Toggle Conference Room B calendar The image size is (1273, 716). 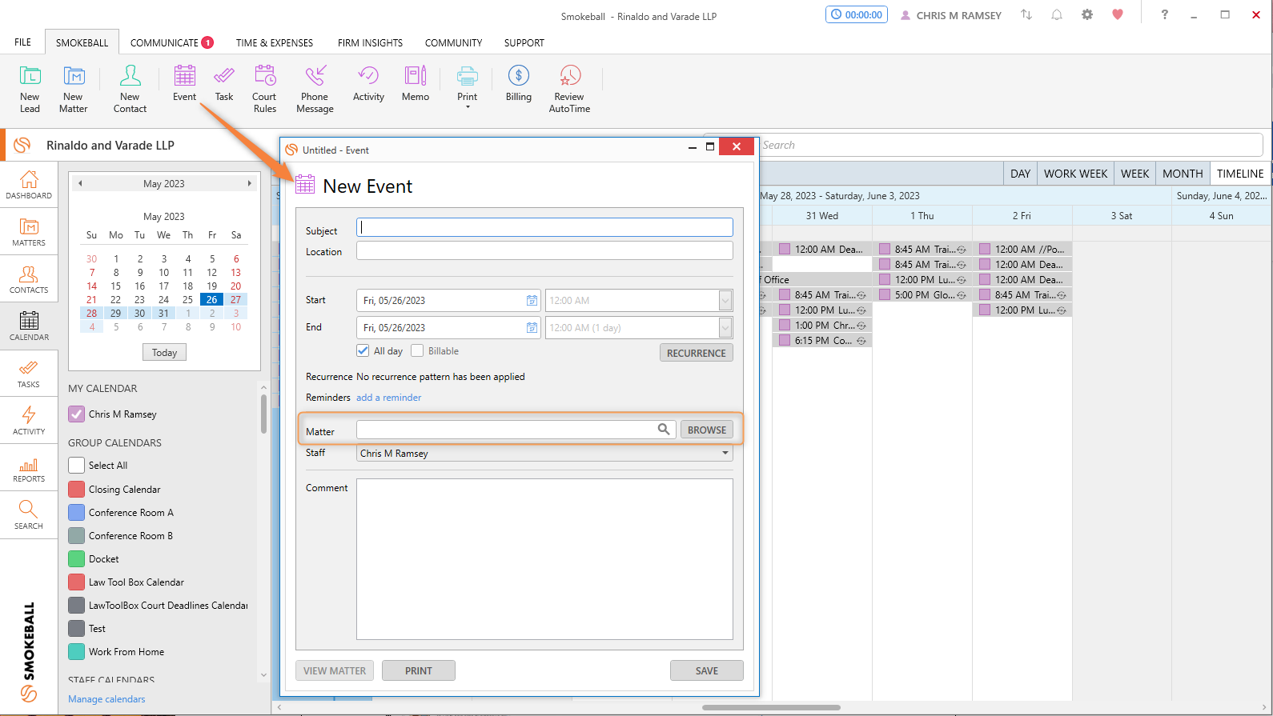coord(77,535)
